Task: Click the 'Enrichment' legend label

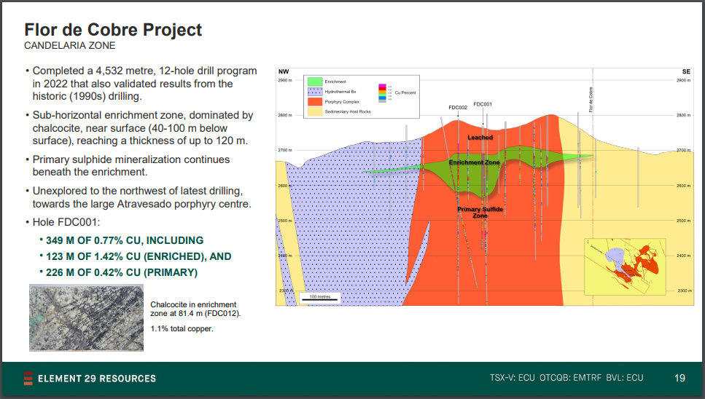Action: [335, 82]
